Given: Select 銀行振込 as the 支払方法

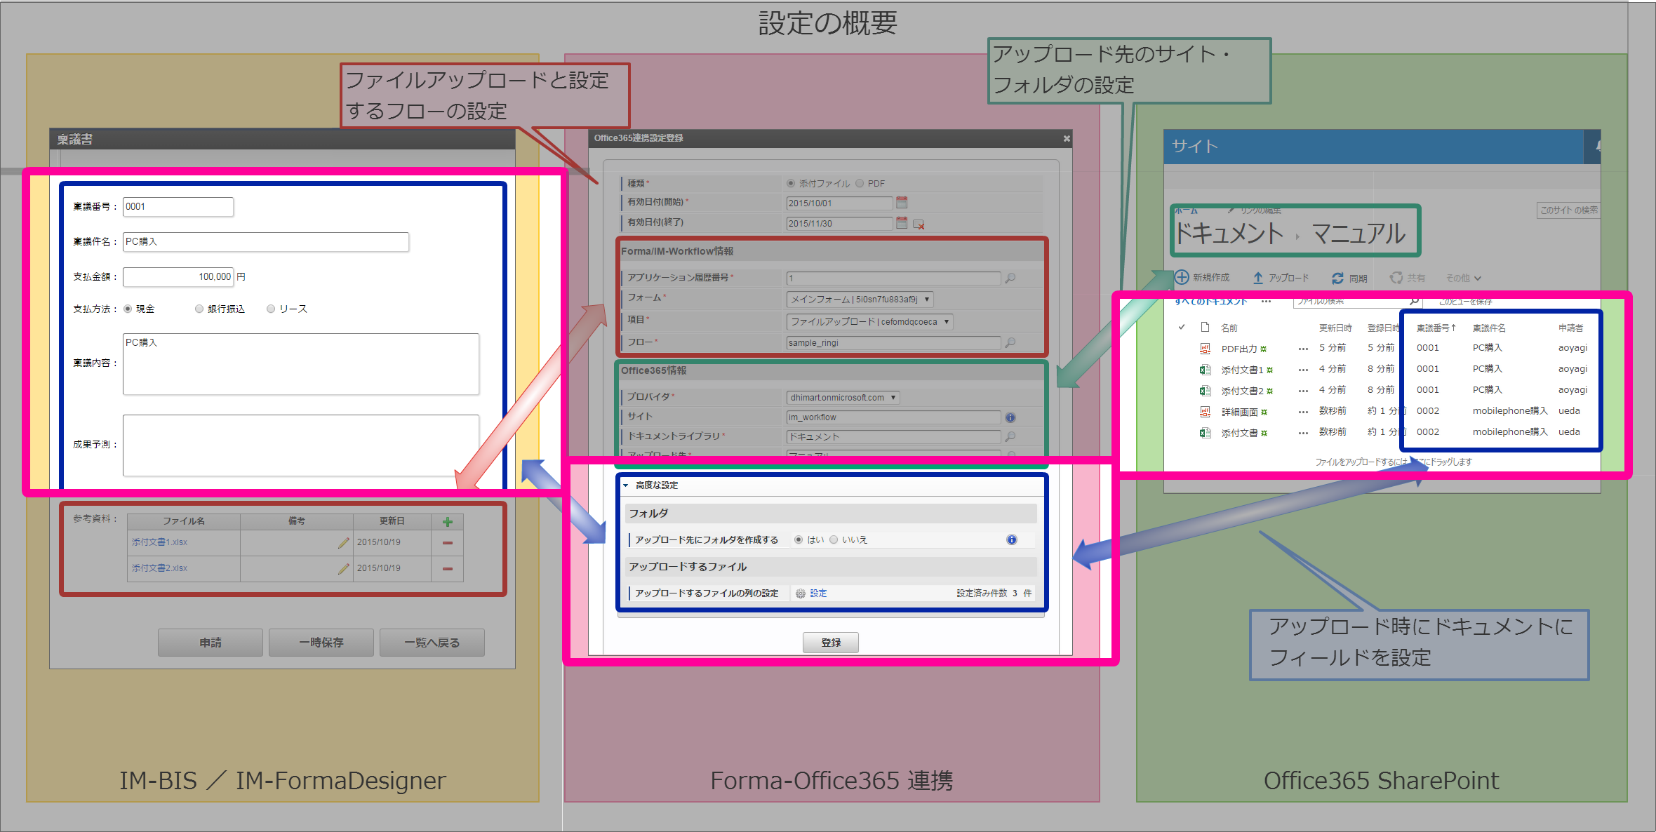Looking at the screenshot, I should pos(199,309).
